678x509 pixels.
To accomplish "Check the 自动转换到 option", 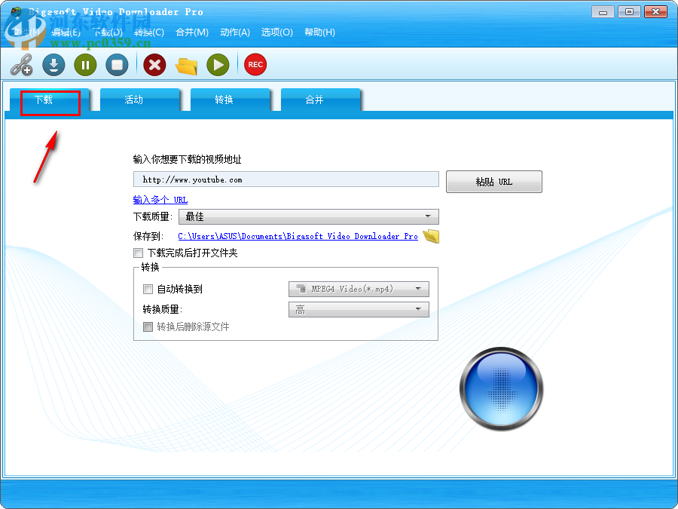I will click(148, 289).
